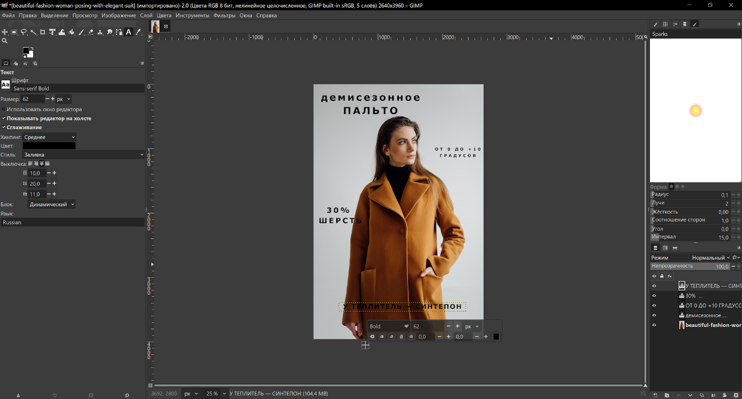
Task: Open the 'Слой' menu
Action: coord(146,15)
